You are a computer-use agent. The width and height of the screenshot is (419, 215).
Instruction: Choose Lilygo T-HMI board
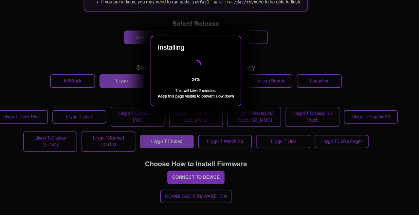click(283, 141)
